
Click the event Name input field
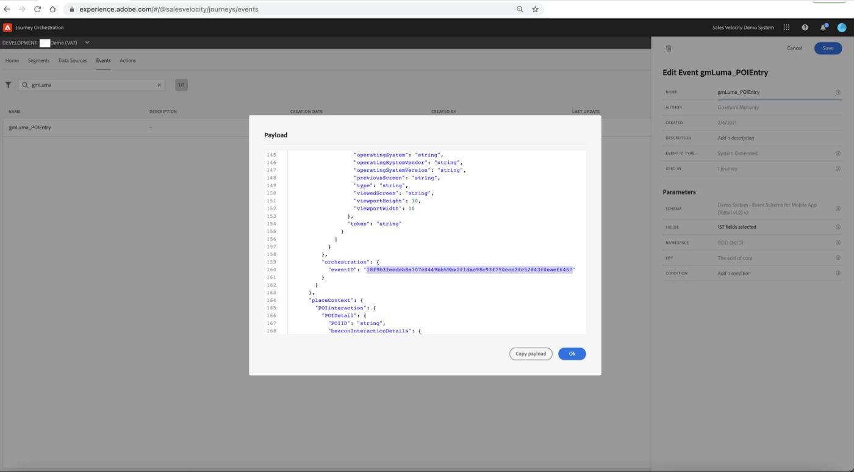[x=775, y=92]
